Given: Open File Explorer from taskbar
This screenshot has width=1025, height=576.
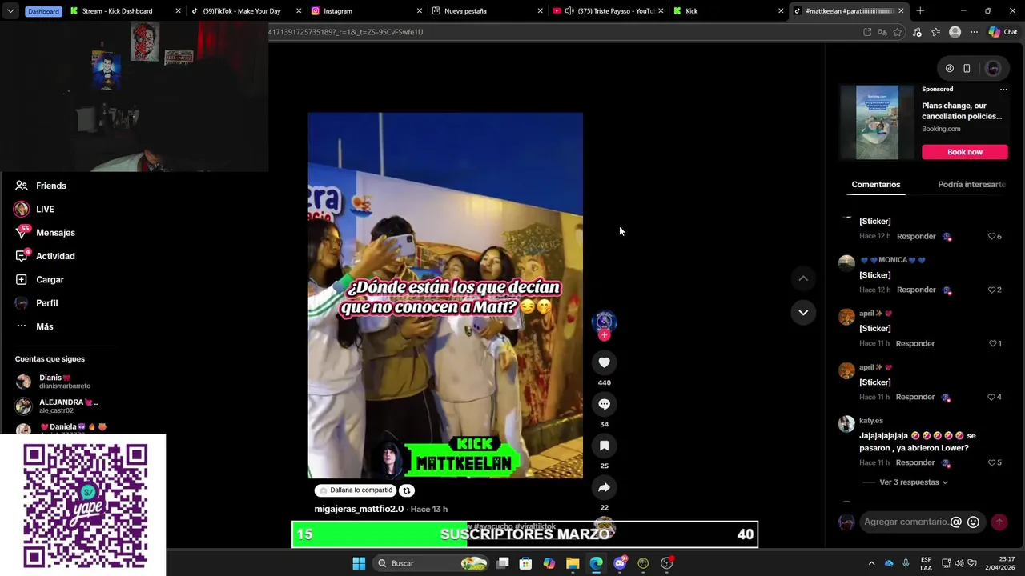Looking at the screenshot, I should tap(573, 563).
